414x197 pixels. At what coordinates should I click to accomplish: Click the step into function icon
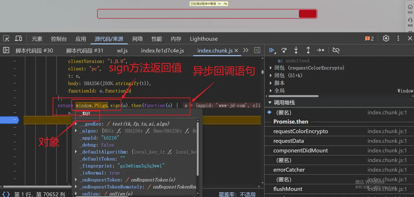(x=296, y=50)
